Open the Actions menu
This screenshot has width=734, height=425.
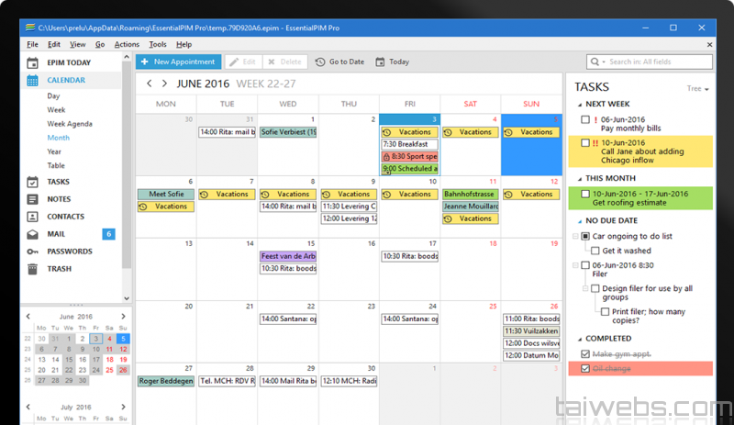point(127,44)
